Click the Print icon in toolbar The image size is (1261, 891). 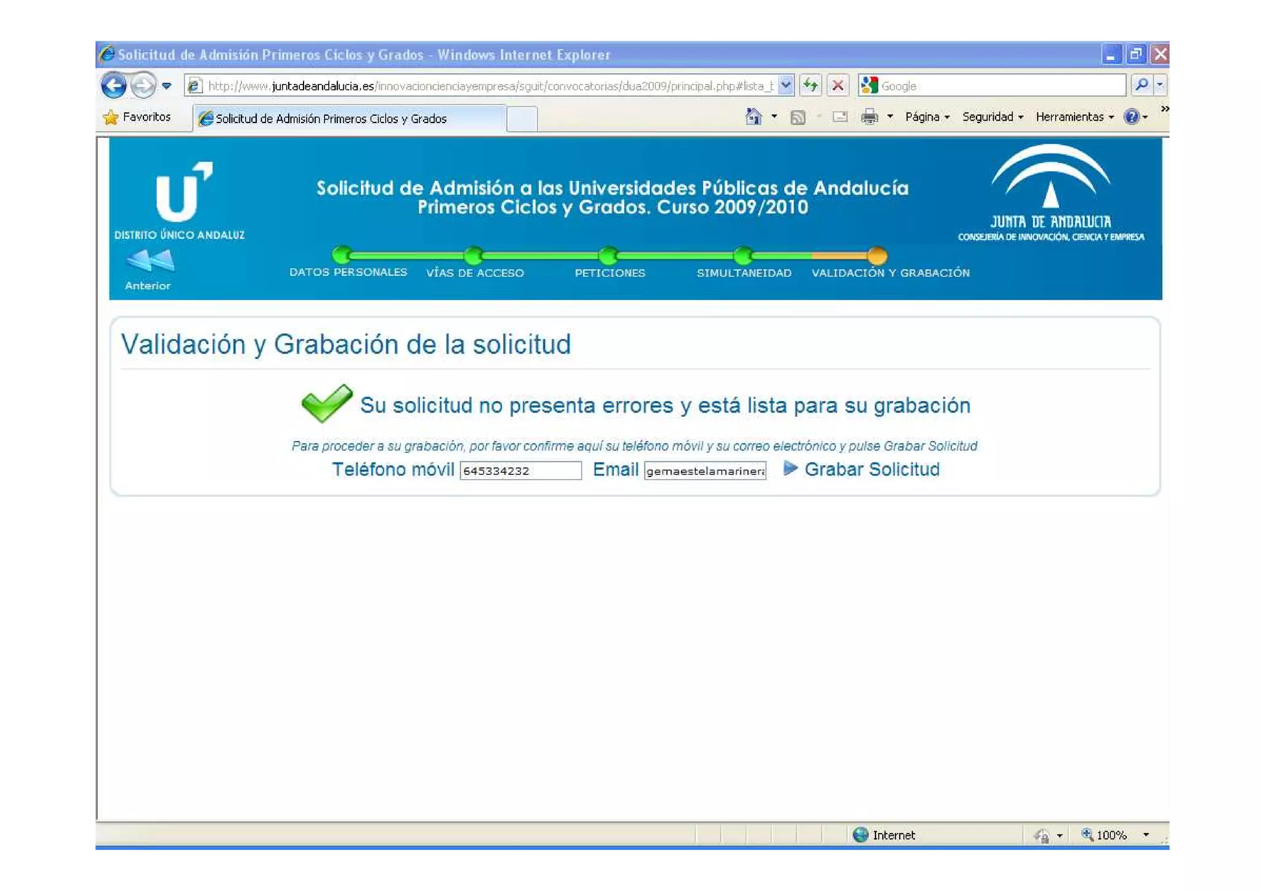click(x=869, y=116)
